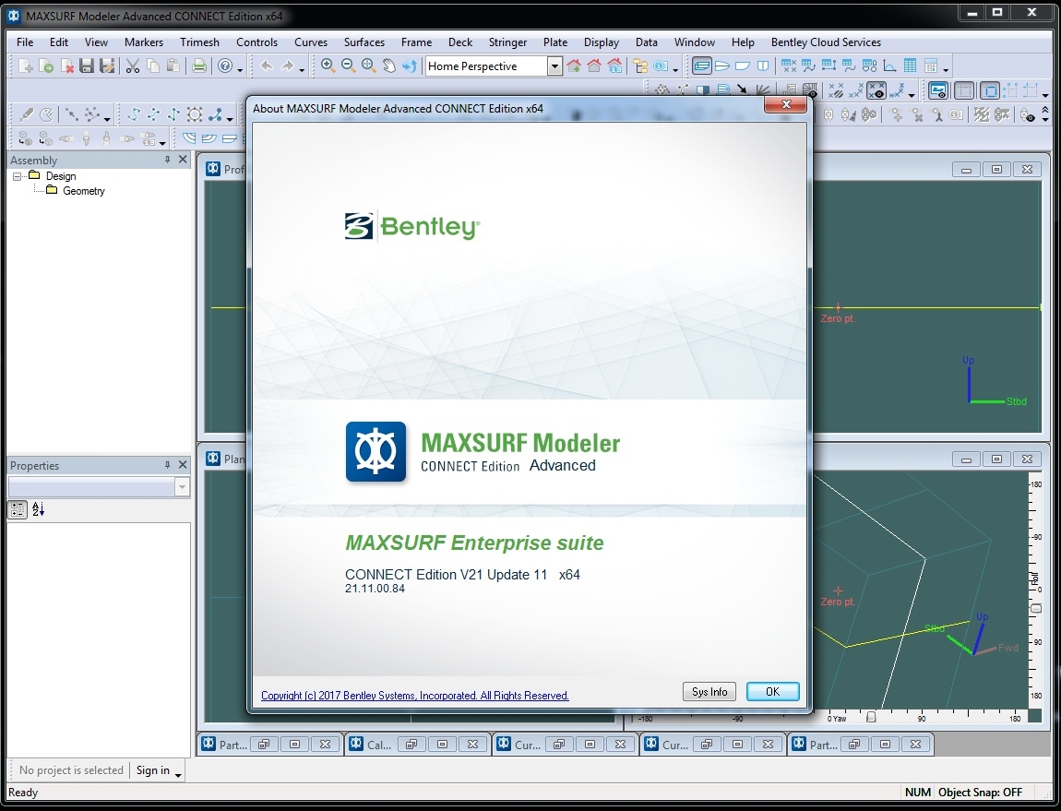1061x811 pixels.
Task: Click the Save As floppy with pencil icon
Action: [x=107, y=66]
